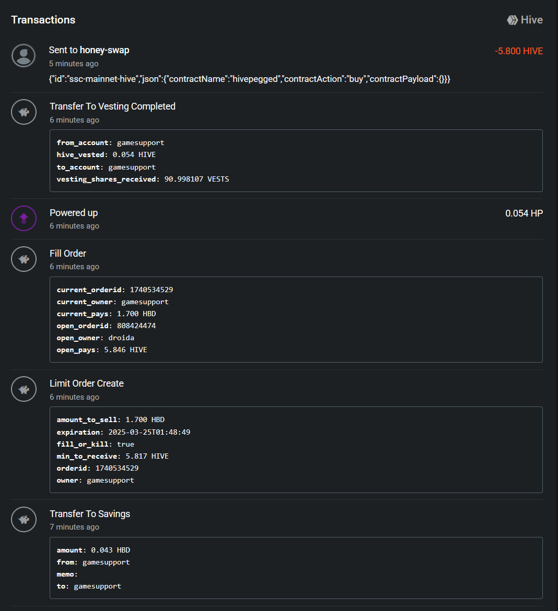558x611 pixels.
Task: Open the honey-swap account link
Action: [104, 50]
